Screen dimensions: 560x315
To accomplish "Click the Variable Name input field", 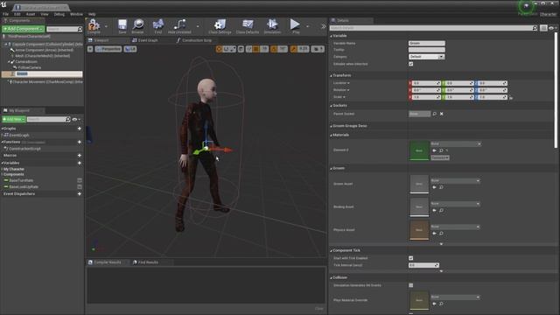I will [x=426, y=43].
